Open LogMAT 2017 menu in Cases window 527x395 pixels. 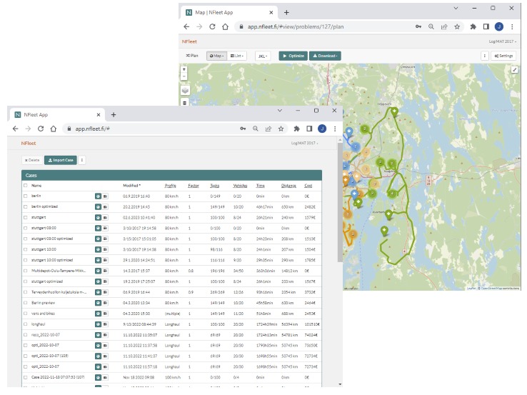click(x=304, y=143)
